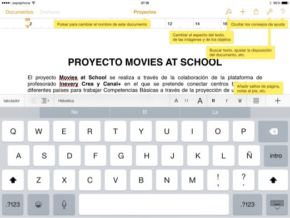Tap the Bluetooth status icon
Image resolution: width=290 pixels, height=218 pixels.
[270, 3]
